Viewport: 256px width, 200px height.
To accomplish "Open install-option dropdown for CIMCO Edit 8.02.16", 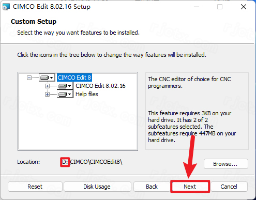I will (x=65, y=86).
